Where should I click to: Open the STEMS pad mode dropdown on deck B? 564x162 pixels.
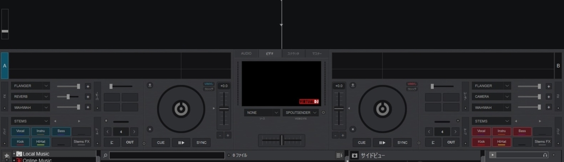click(x=491, y=121)
